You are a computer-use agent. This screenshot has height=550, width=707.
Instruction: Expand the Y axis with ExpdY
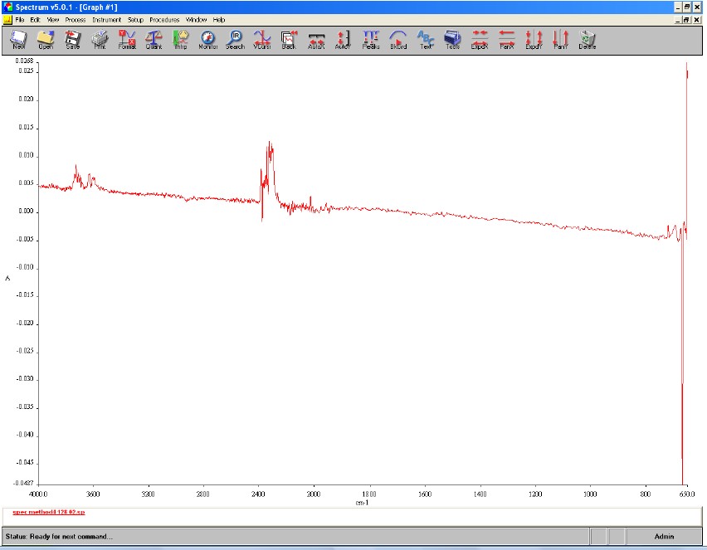pyautogui.click(x=534, y=40)
